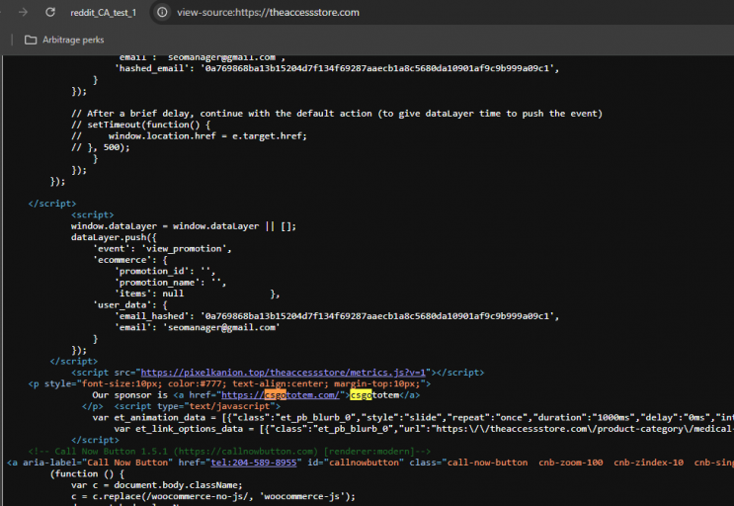The height and width of the screenshot is (506, 734).
Task: Click the yellow highlighted csgo anchor text
Action: pyautogui.click(x=361, y=395)
